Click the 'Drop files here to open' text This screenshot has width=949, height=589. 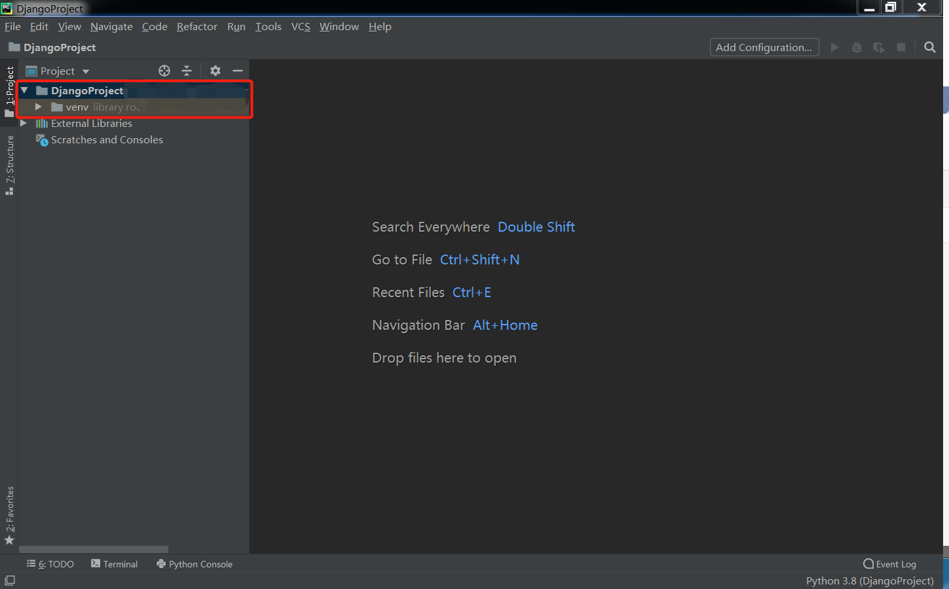(444, 358)
